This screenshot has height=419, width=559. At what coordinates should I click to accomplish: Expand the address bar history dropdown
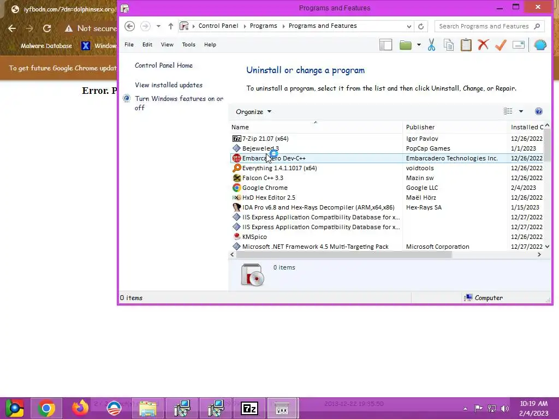pos(409,26)
